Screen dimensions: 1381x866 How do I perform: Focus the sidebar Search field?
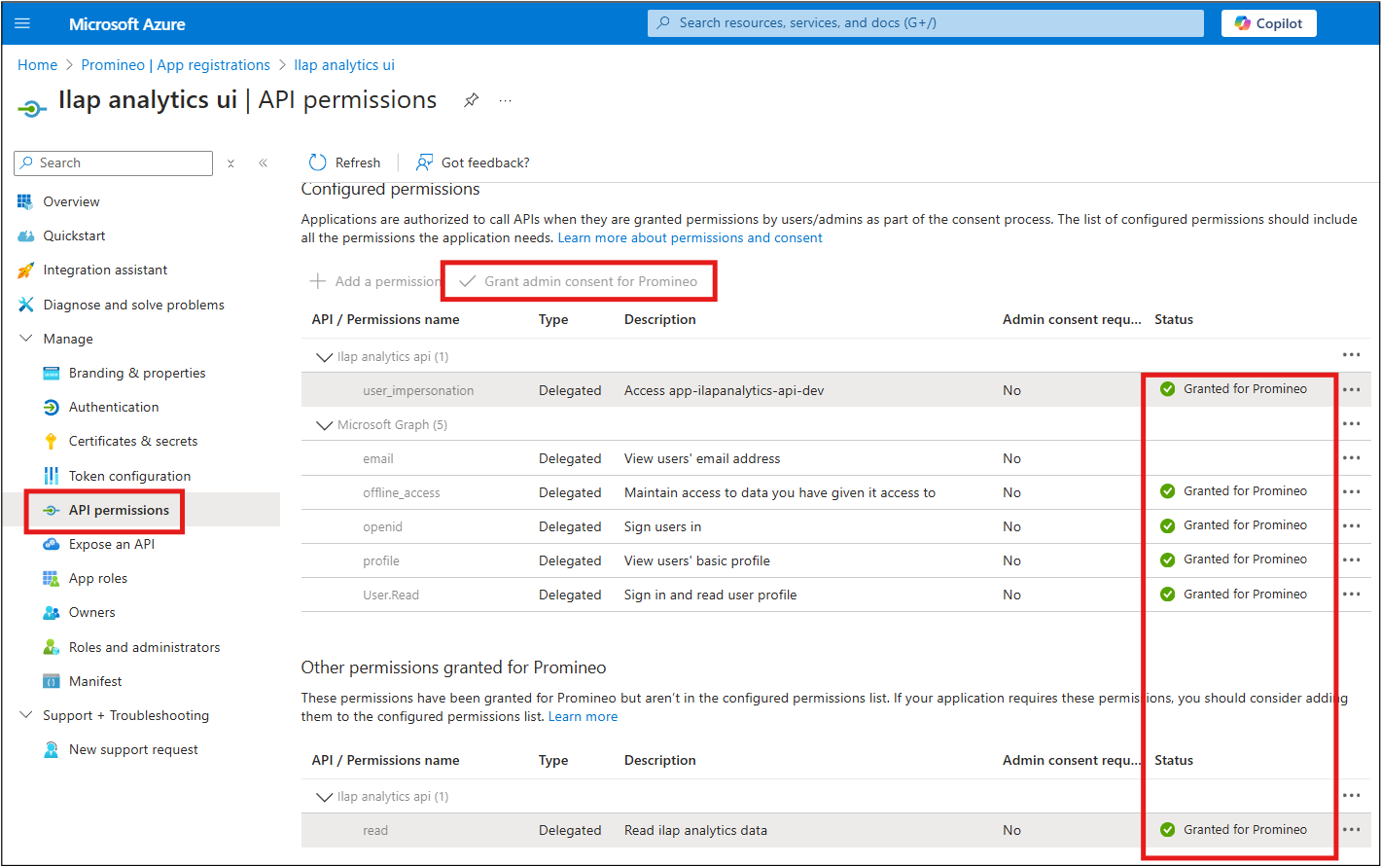click(x=114, y=162)
